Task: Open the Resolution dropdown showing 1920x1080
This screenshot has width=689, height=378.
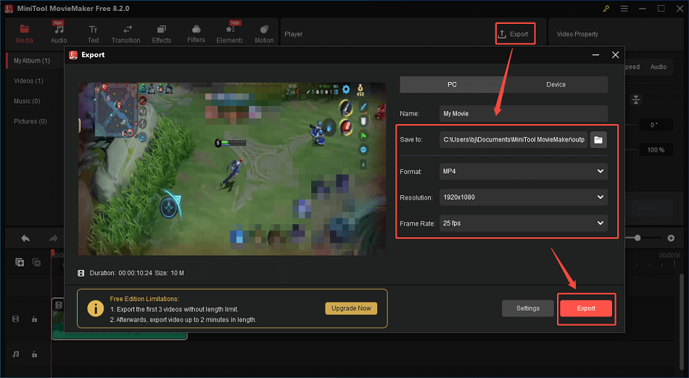Action: (x=524, y=197)
